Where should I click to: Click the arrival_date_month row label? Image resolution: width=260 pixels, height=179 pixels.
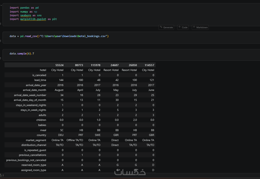(34, 90)
